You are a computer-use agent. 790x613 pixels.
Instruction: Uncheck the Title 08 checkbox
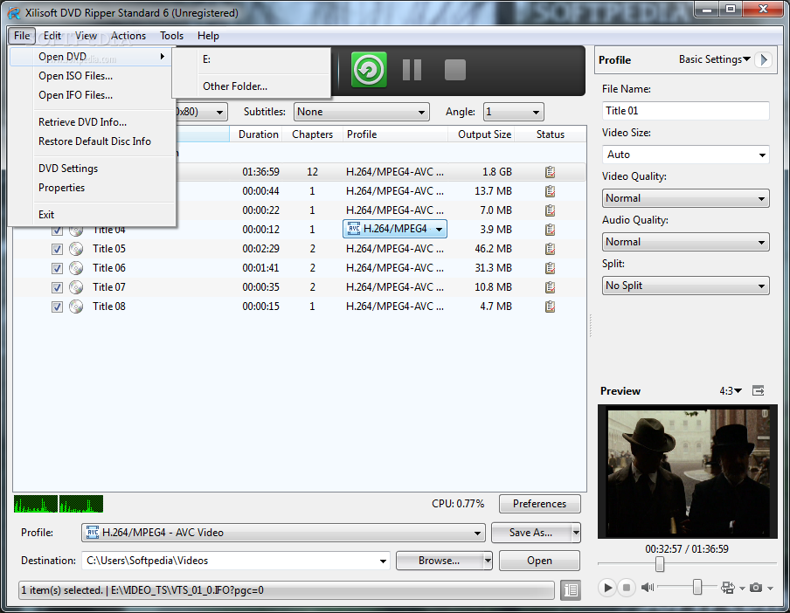pos(57,306)
